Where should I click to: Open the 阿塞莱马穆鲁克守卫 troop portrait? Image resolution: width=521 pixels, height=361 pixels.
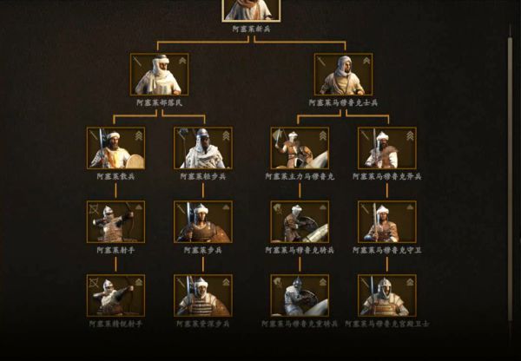coord(387,222)
